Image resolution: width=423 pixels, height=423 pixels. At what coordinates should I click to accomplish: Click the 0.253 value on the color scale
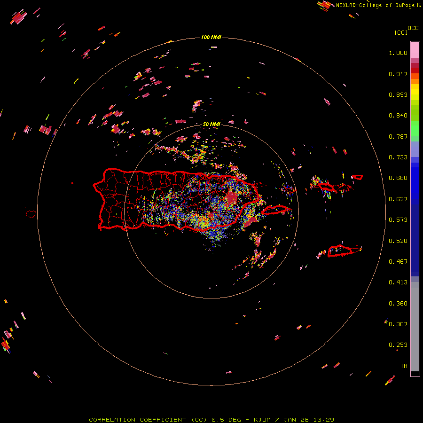pos(398,345)
